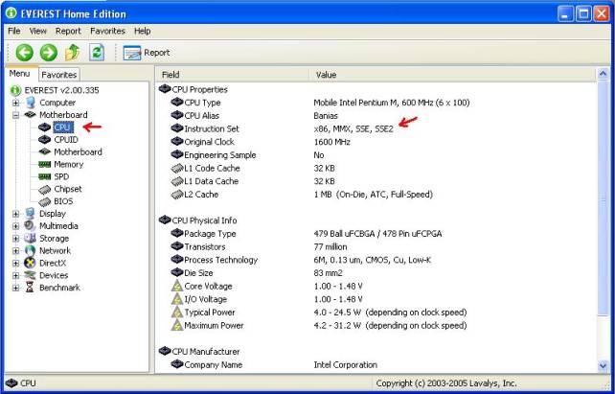The height and width of the screenshot is (394, 615).
Task: Click the Value column header
Action: coord(326,74)
